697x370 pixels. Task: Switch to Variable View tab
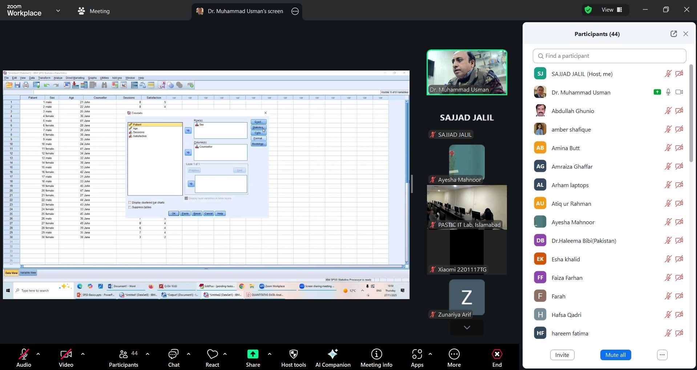coord(28,273)
